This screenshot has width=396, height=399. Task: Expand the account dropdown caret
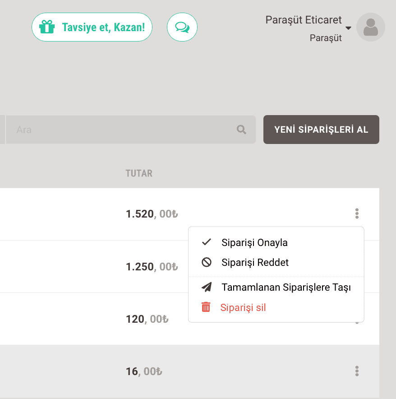(348, 28)
